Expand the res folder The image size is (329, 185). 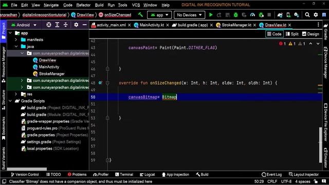point(16,94)
